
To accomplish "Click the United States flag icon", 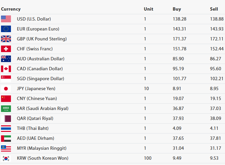I will pos(6,19).
